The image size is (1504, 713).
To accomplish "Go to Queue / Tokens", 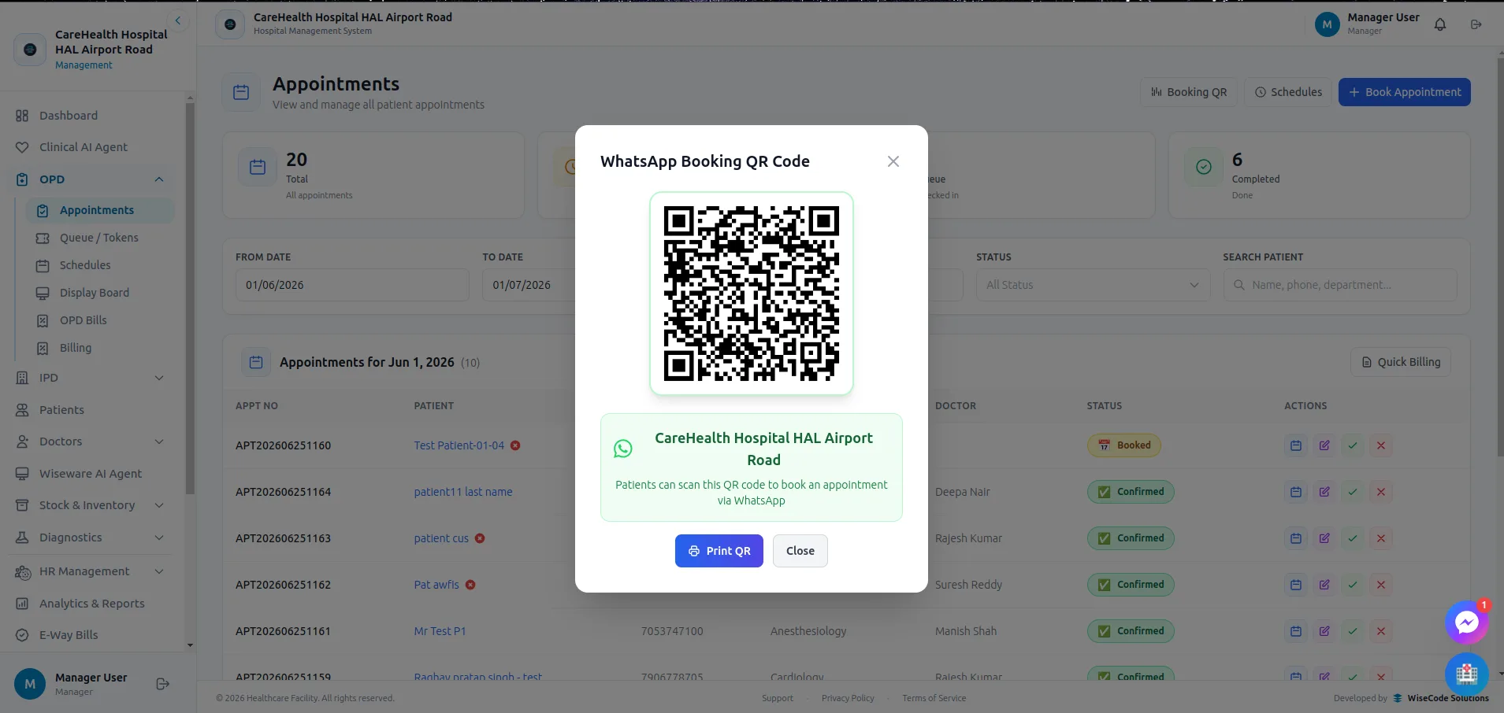I will click(x=100, y=238).
